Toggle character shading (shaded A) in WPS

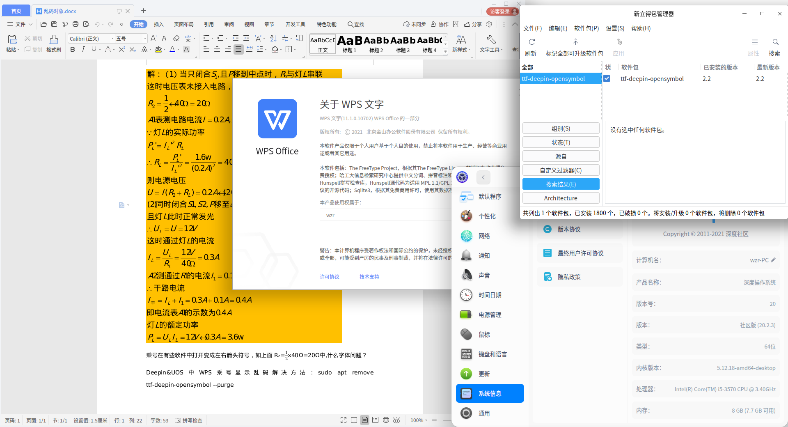186,49
